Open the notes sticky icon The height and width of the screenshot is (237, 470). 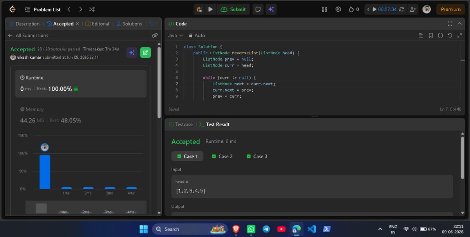(x=258, y=9)
